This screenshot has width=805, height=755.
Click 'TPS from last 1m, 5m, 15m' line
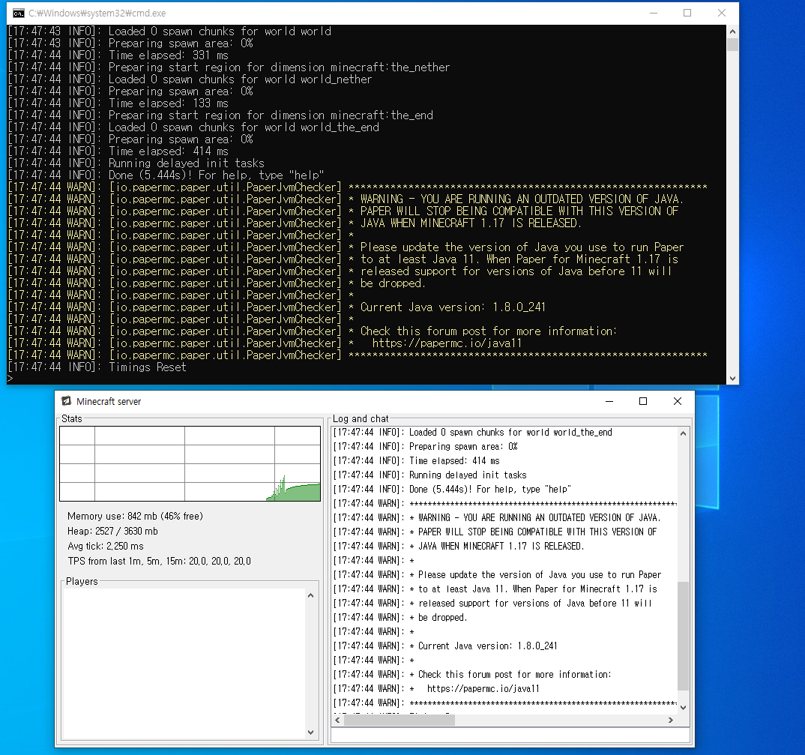pyautogui.click(x=159, y=561)
